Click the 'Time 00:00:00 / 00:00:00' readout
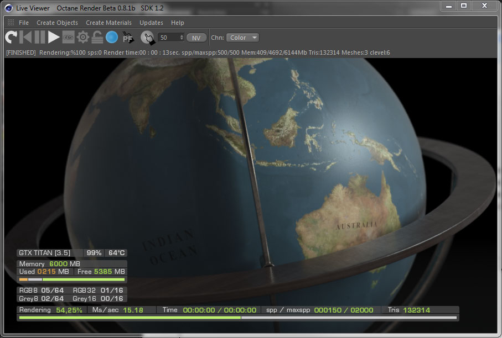502x338 pixels. point(209,310)
